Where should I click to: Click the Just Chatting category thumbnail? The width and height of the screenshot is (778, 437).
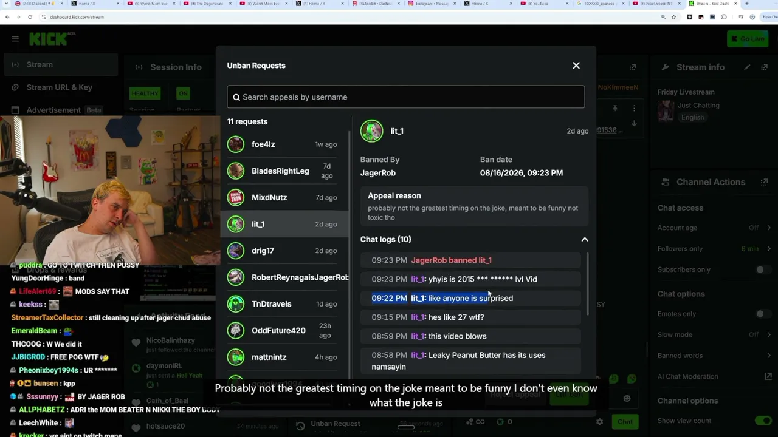(x=666, y=112)
